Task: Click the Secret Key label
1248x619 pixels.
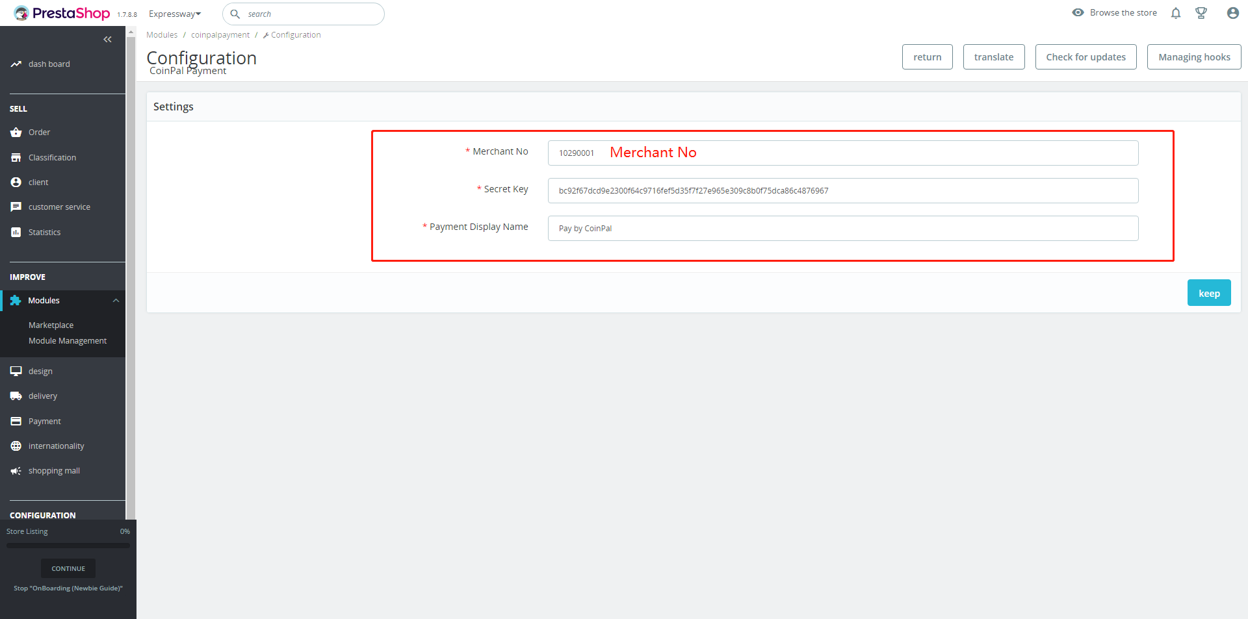Action: coord(506,189)
